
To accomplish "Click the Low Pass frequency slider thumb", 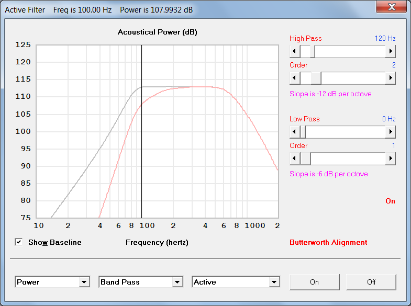I will (303, 132).
